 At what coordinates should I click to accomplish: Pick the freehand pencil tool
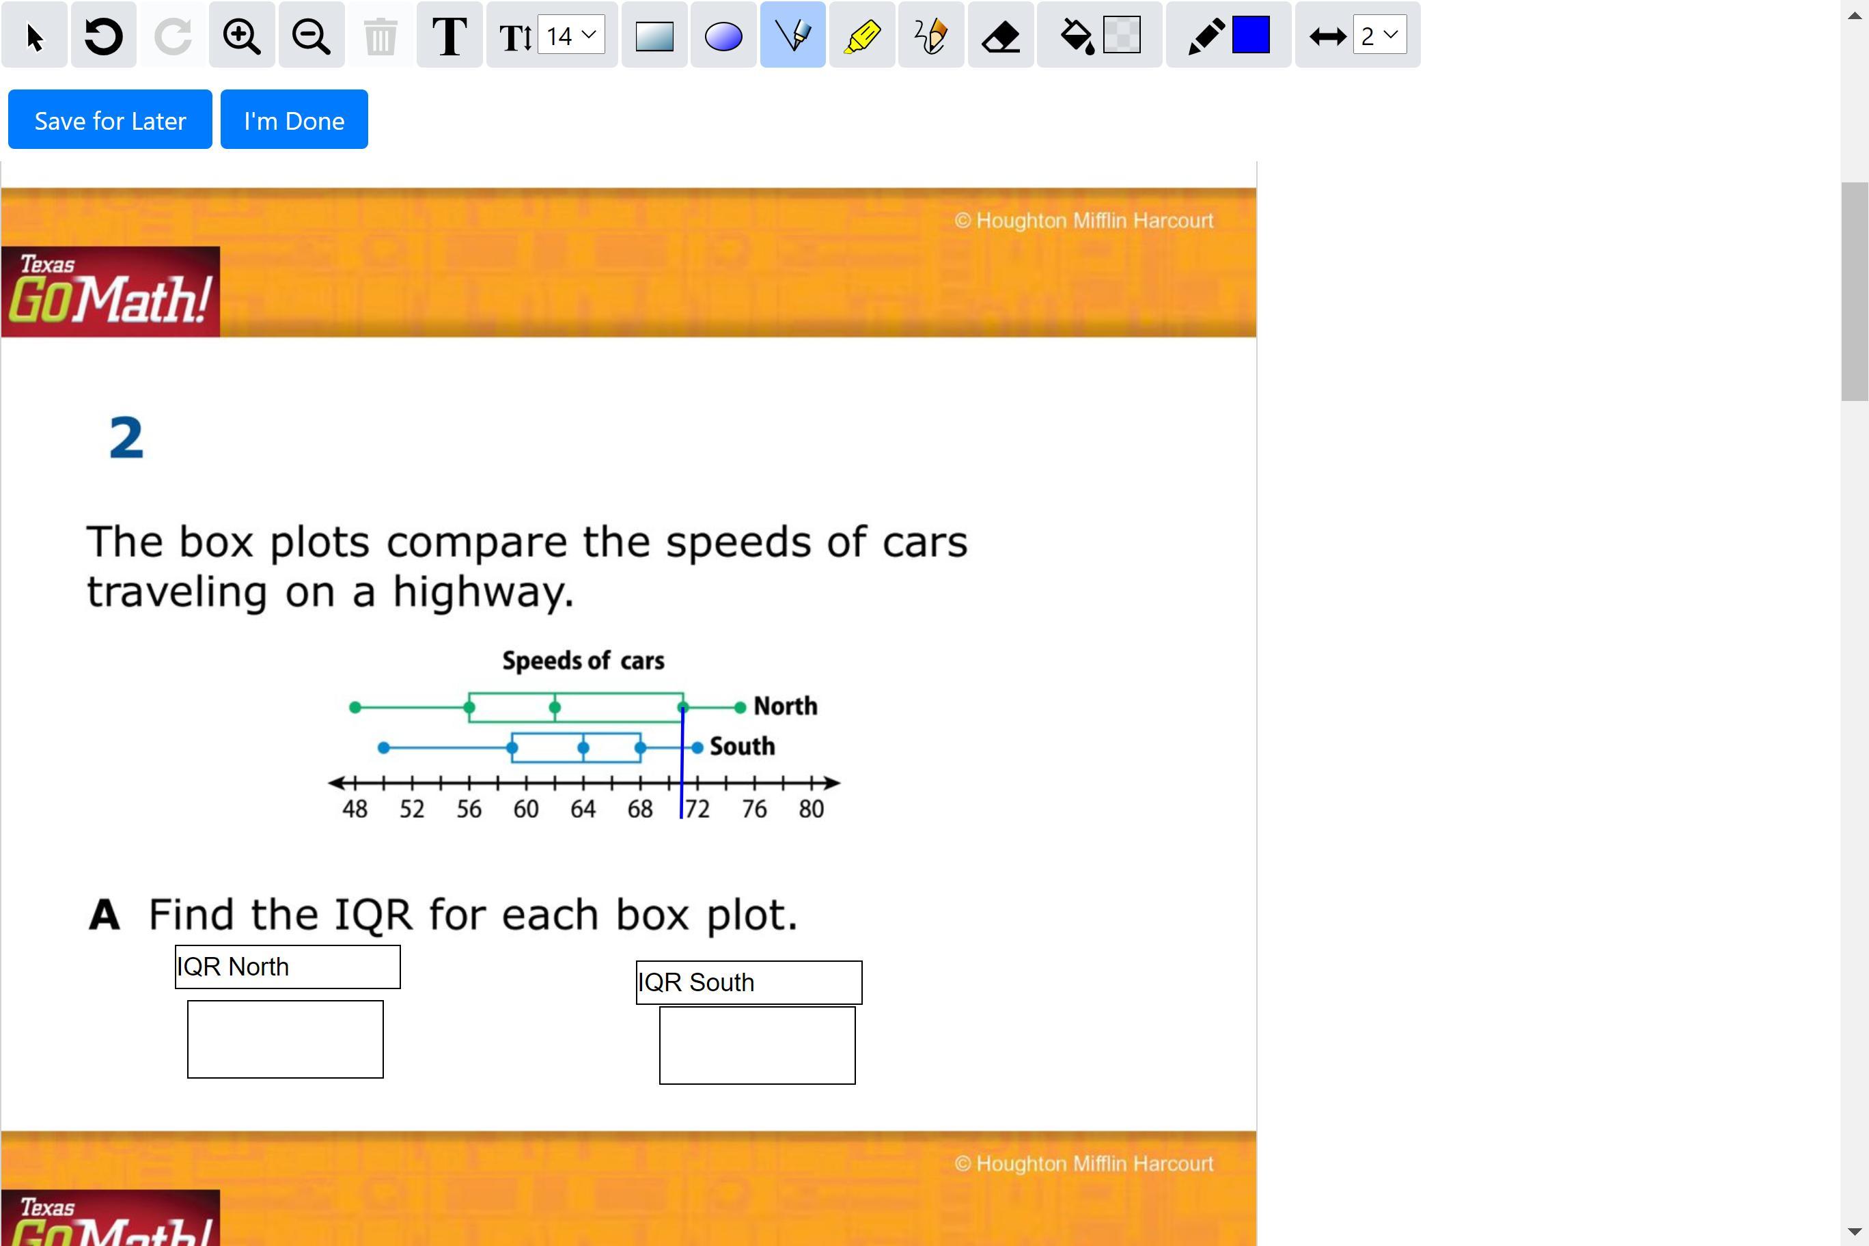pyautogui.click(x=930, y=36)
